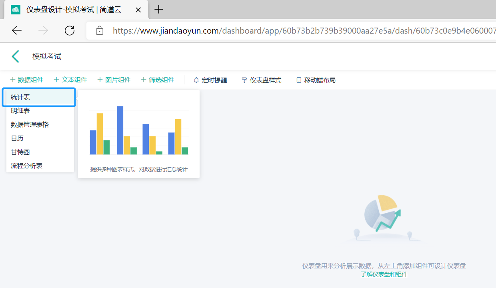Go back with the browser back arrow
The image size is (496, 288).
pos(17,30)
